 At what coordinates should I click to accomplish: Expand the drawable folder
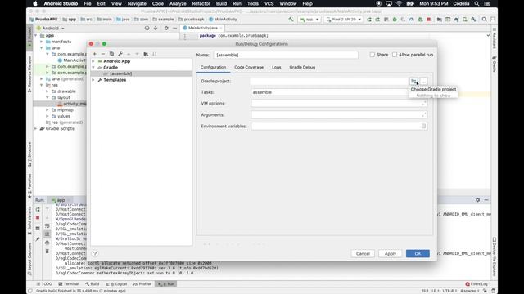[x=47, y=91]
